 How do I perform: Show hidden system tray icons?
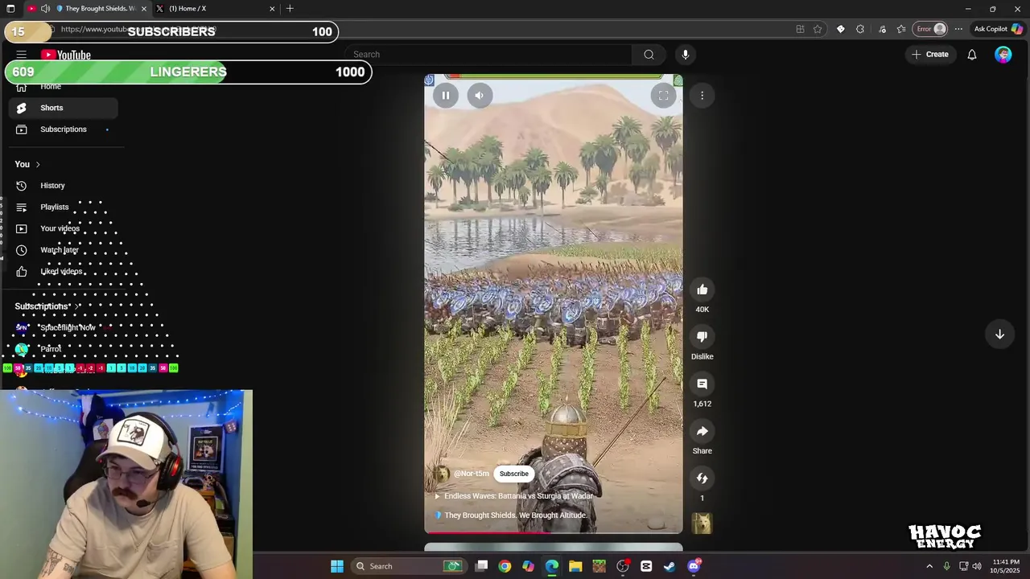tap(929, 566)
